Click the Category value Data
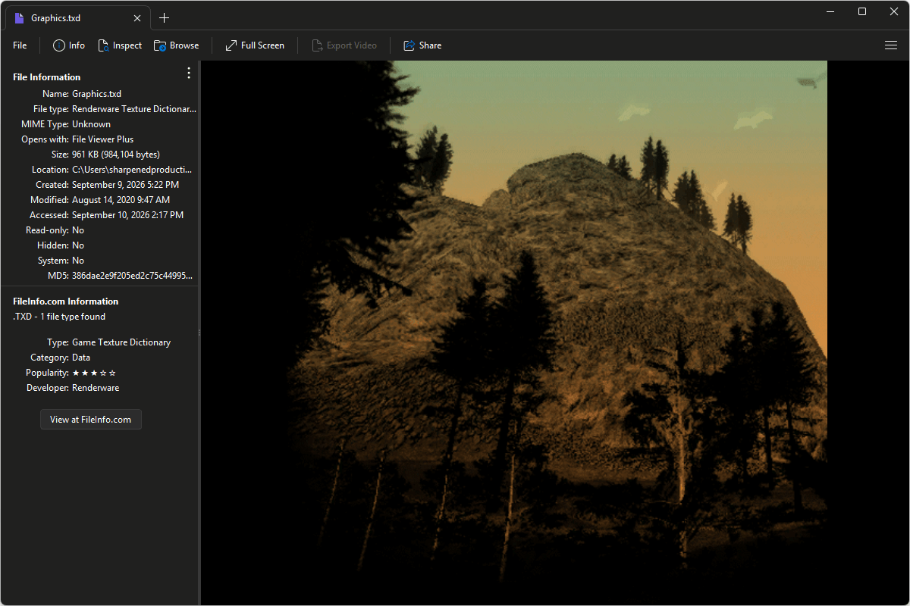This screenshot has width=910, height=606. coord(81,358)
